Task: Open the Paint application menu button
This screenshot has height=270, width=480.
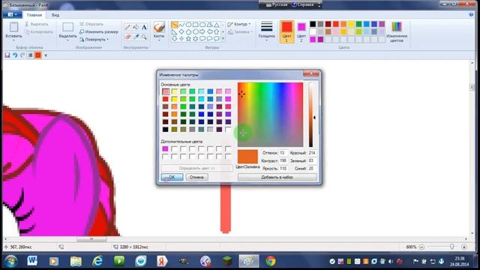Action: (12, 15)
